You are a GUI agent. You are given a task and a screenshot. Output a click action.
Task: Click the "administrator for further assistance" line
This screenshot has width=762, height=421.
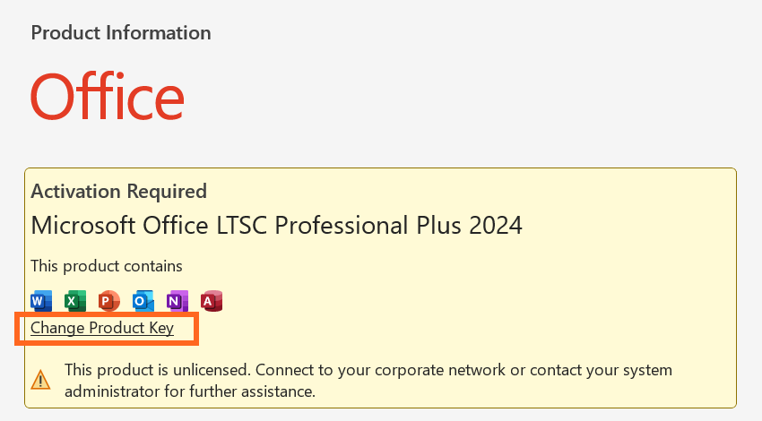pyautogui.click(x=190, y=391)
